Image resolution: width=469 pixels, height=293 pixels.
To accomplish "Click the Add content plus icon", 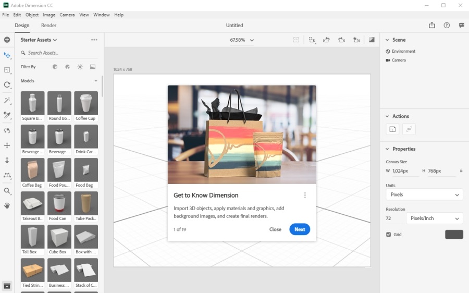I will 7,40.
